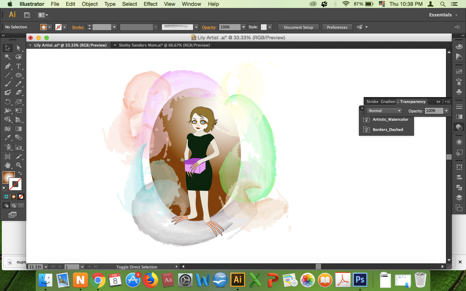This screenshot has width=466, height=291.
Task: Select the Symbol Sprayer tool
Action: point(7,147)
